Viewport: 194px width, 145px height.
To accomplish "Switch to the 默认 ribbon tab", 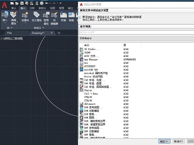I will 14,8.
